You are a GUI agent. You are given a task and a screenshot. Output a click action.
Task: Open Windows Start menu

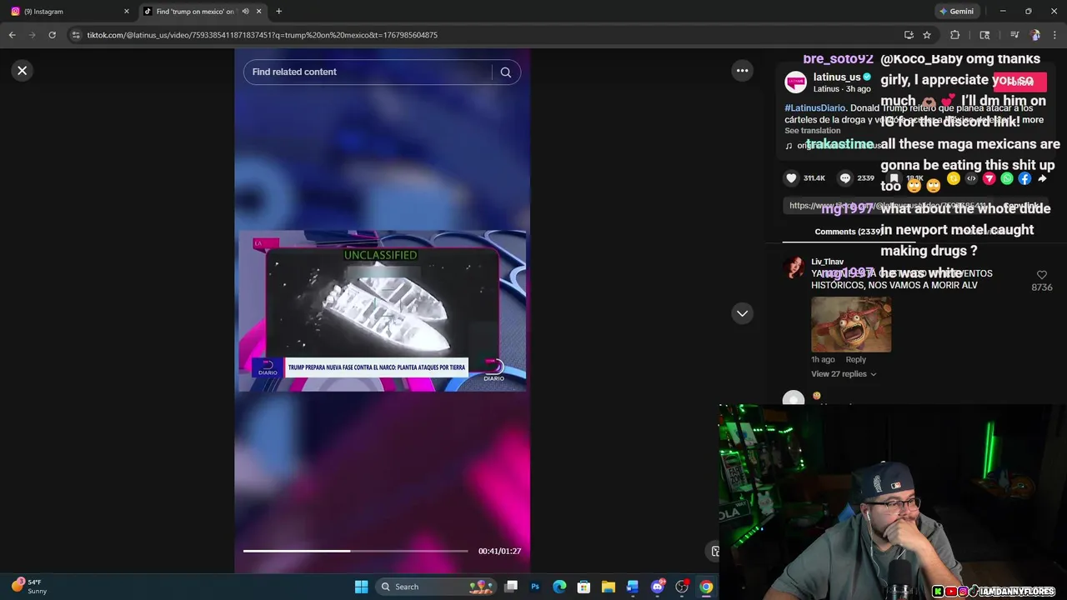[361, 587]
